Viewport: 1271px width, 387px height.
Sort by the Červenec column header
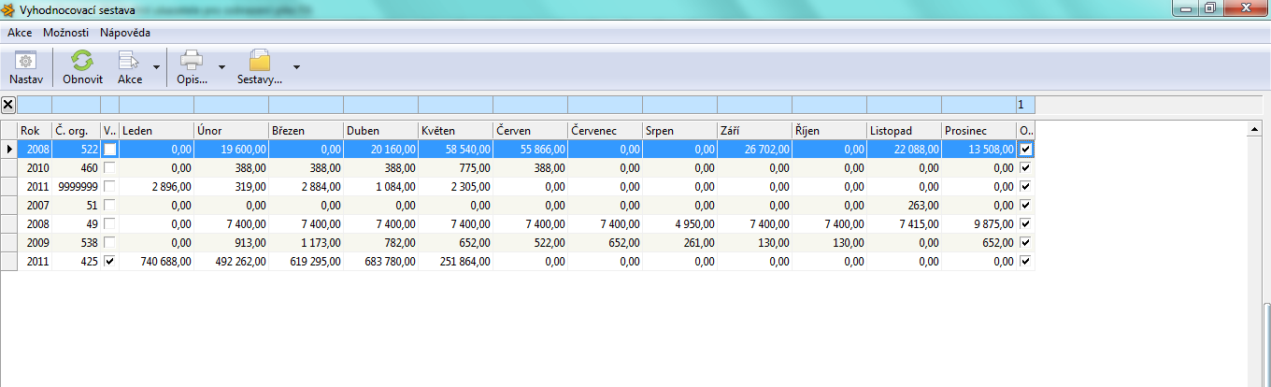[605, 131]
